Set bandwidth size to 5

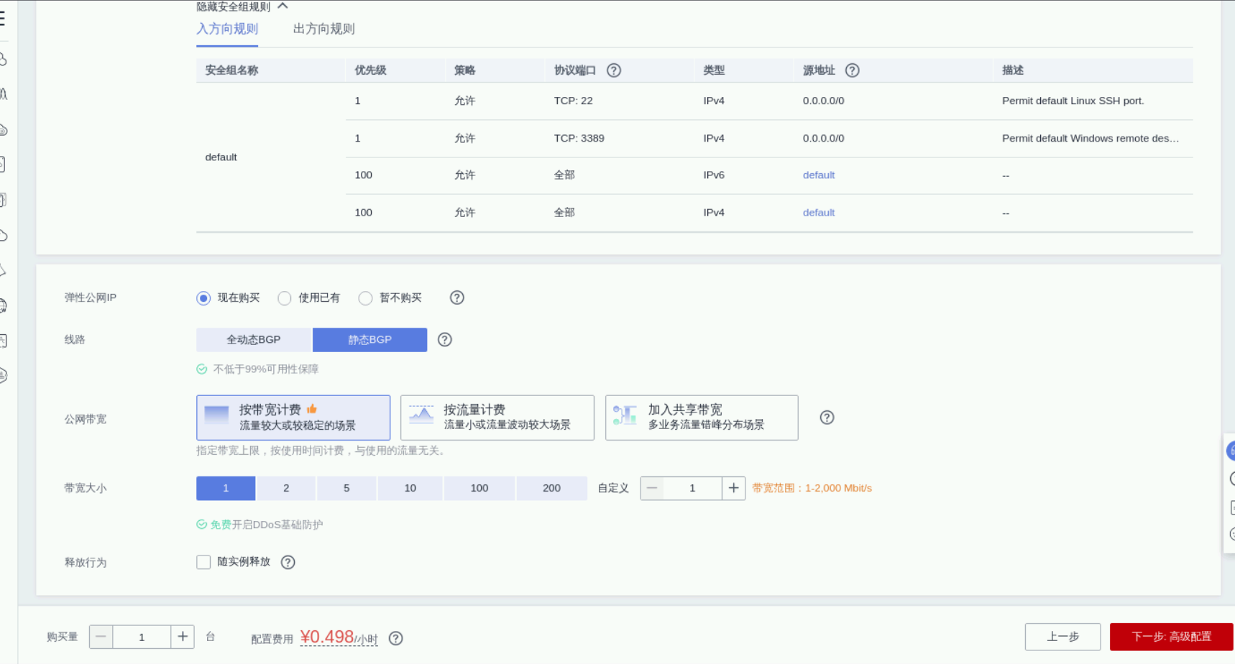point(346,488)
